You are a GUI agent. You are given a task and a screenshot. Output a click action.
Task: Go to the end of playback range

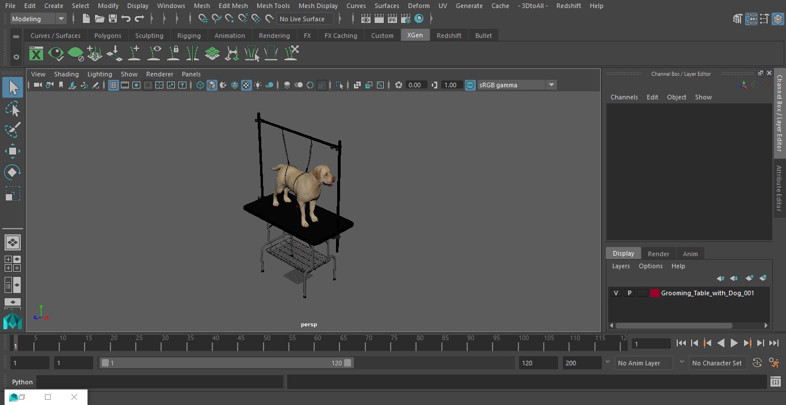[x=774, y=343]
